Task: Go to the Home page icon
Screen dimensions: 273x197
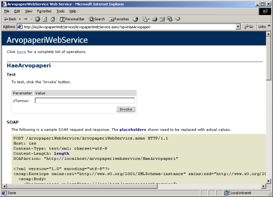Action: [x=52, y=19]
